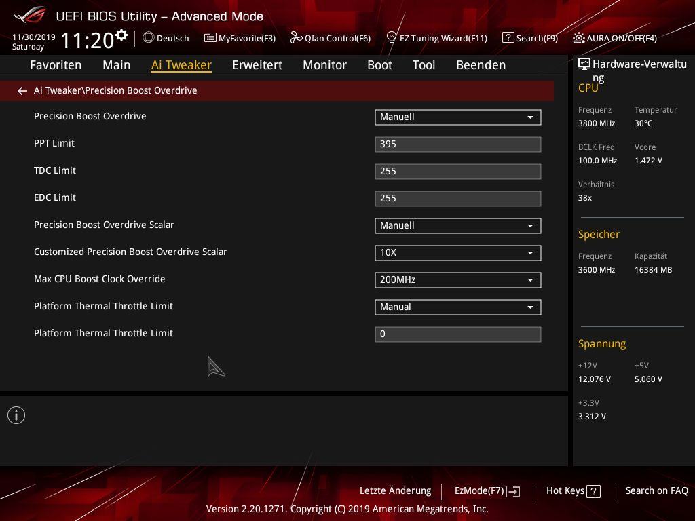The image size is (695, 521).
Task: Click the Search question mark icon
Action: pos(508,38)
